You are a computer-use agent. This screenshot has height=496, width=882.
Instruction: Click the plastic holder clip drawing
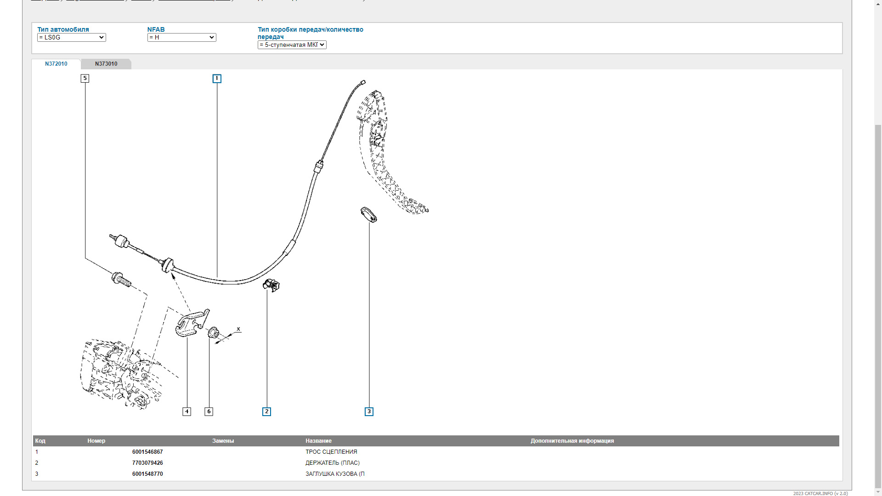click(271, 285)
